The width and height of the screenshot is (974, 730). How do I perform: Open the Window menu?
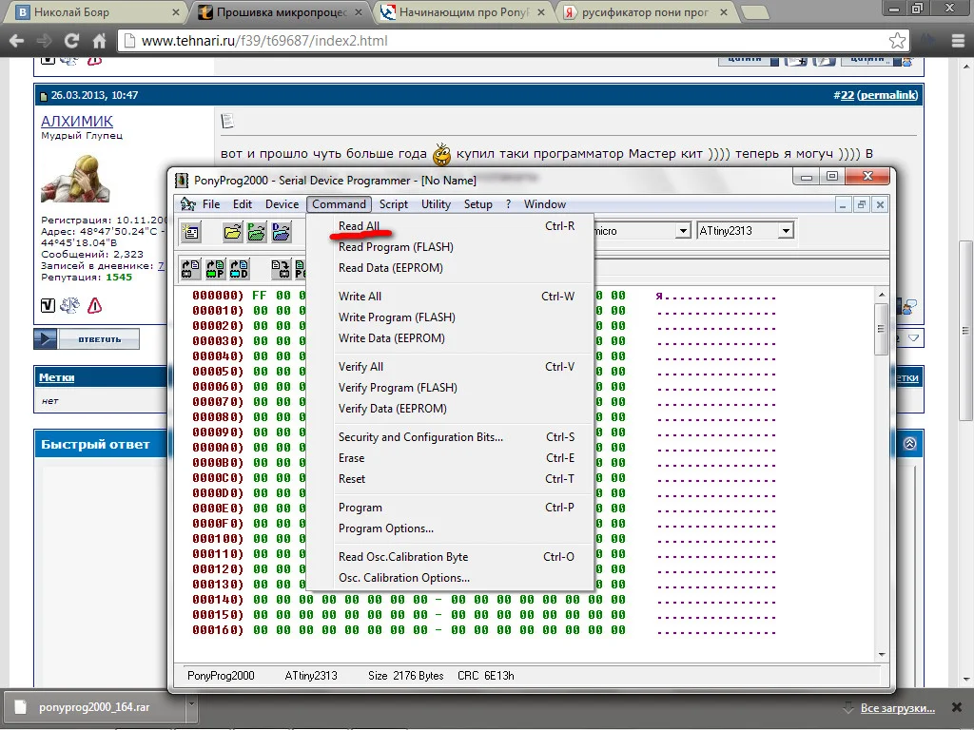[x=545, y=204]
